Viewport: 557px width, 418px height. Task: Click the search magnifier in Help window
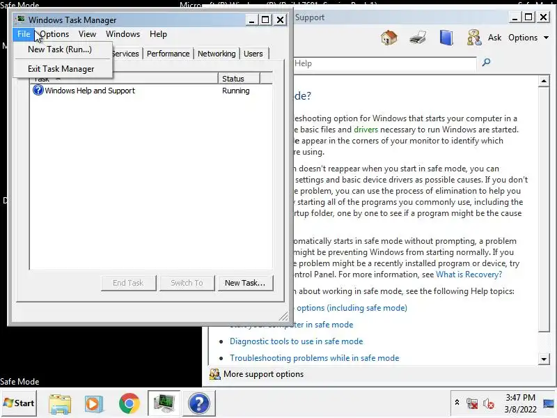(x=486, y=63)
